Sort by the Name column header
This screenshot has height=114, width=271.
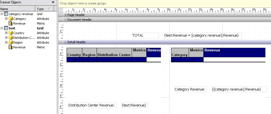click(17, 9)
